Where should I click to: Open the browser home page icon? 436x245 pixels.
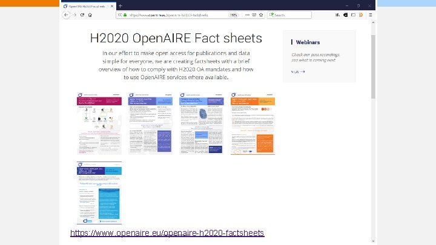pos(90,15)
